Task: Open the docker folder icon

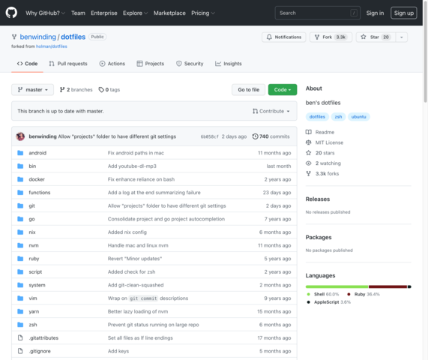Action: pos(20,179)
